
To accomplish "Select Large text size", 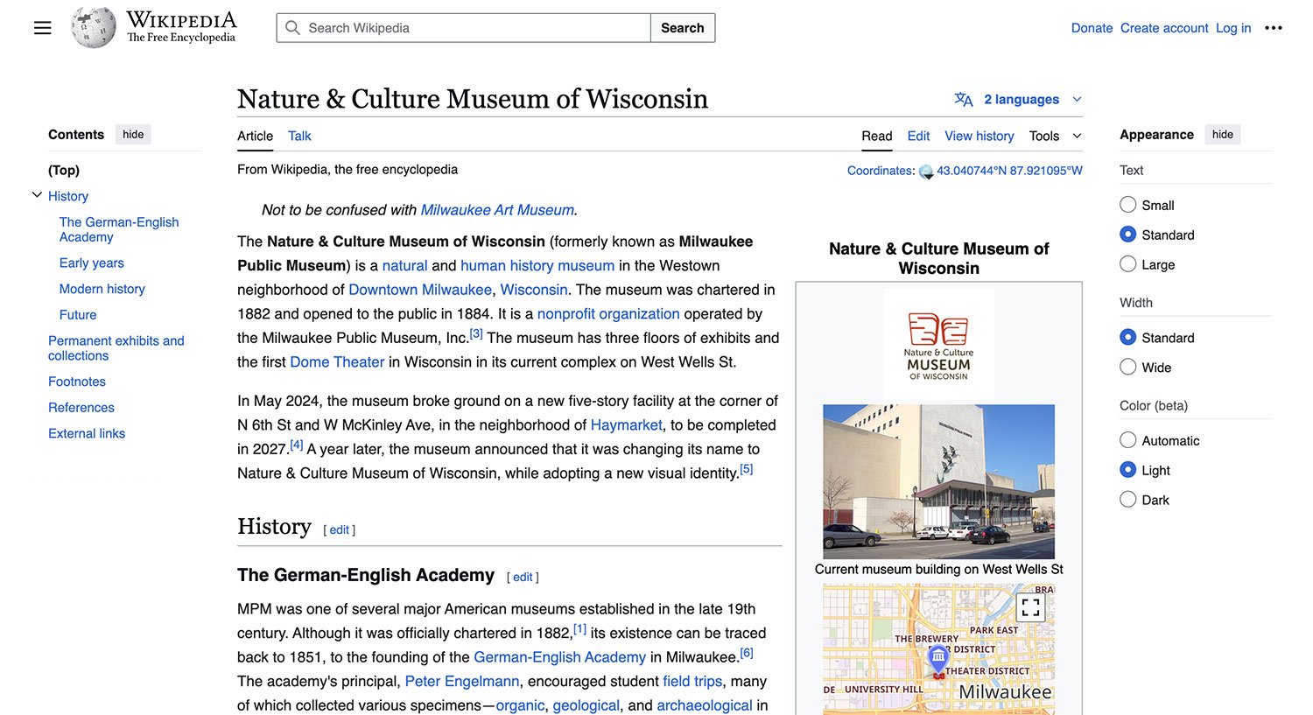I will point(1128,264).
